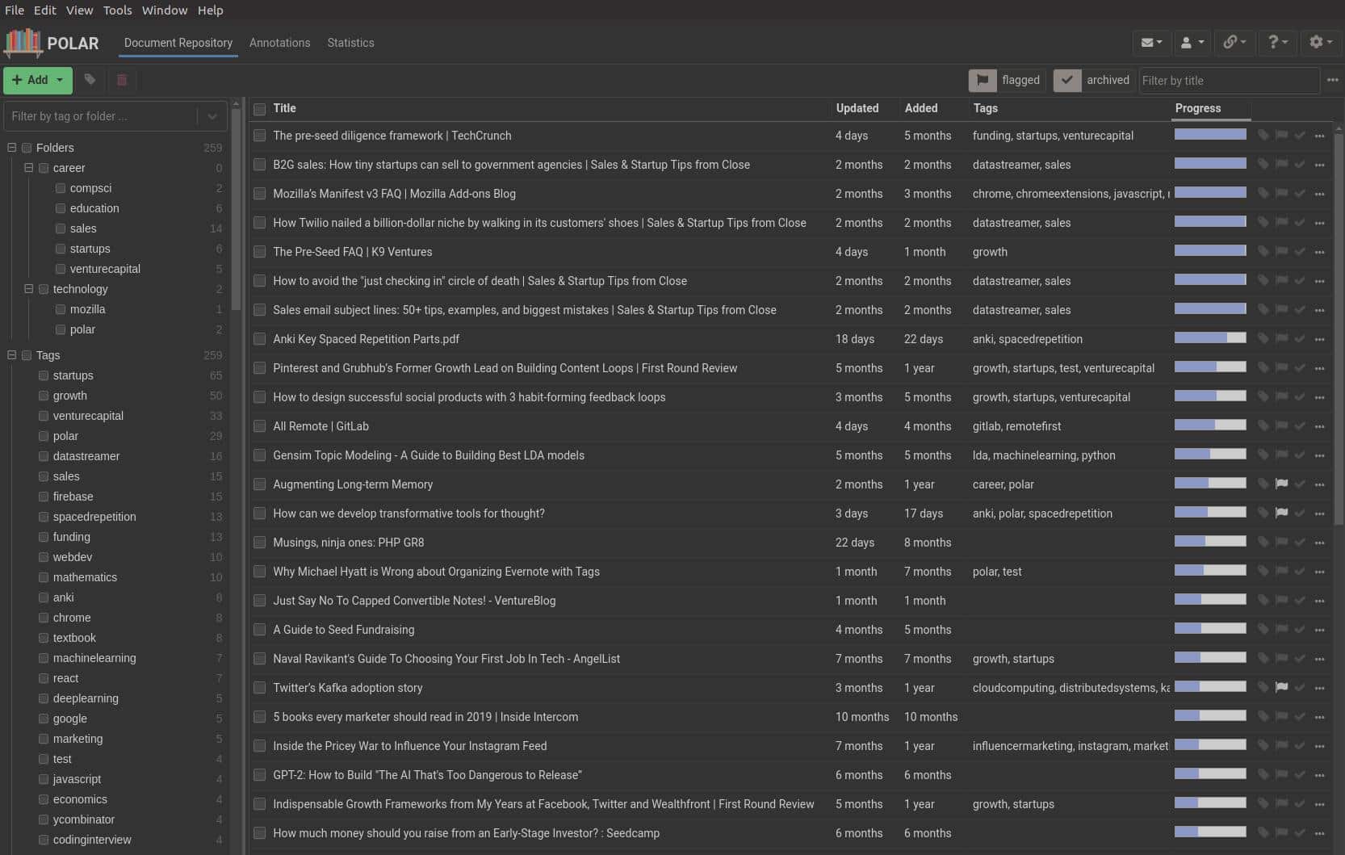
Task: Focus the Filter by title input
Action: click(x=1229, y=81)
